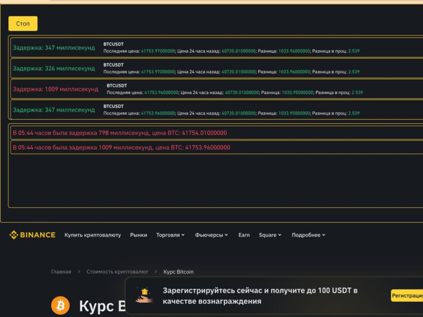
Task: Expand the Подробнее dropdown
Action: [309, 235]
